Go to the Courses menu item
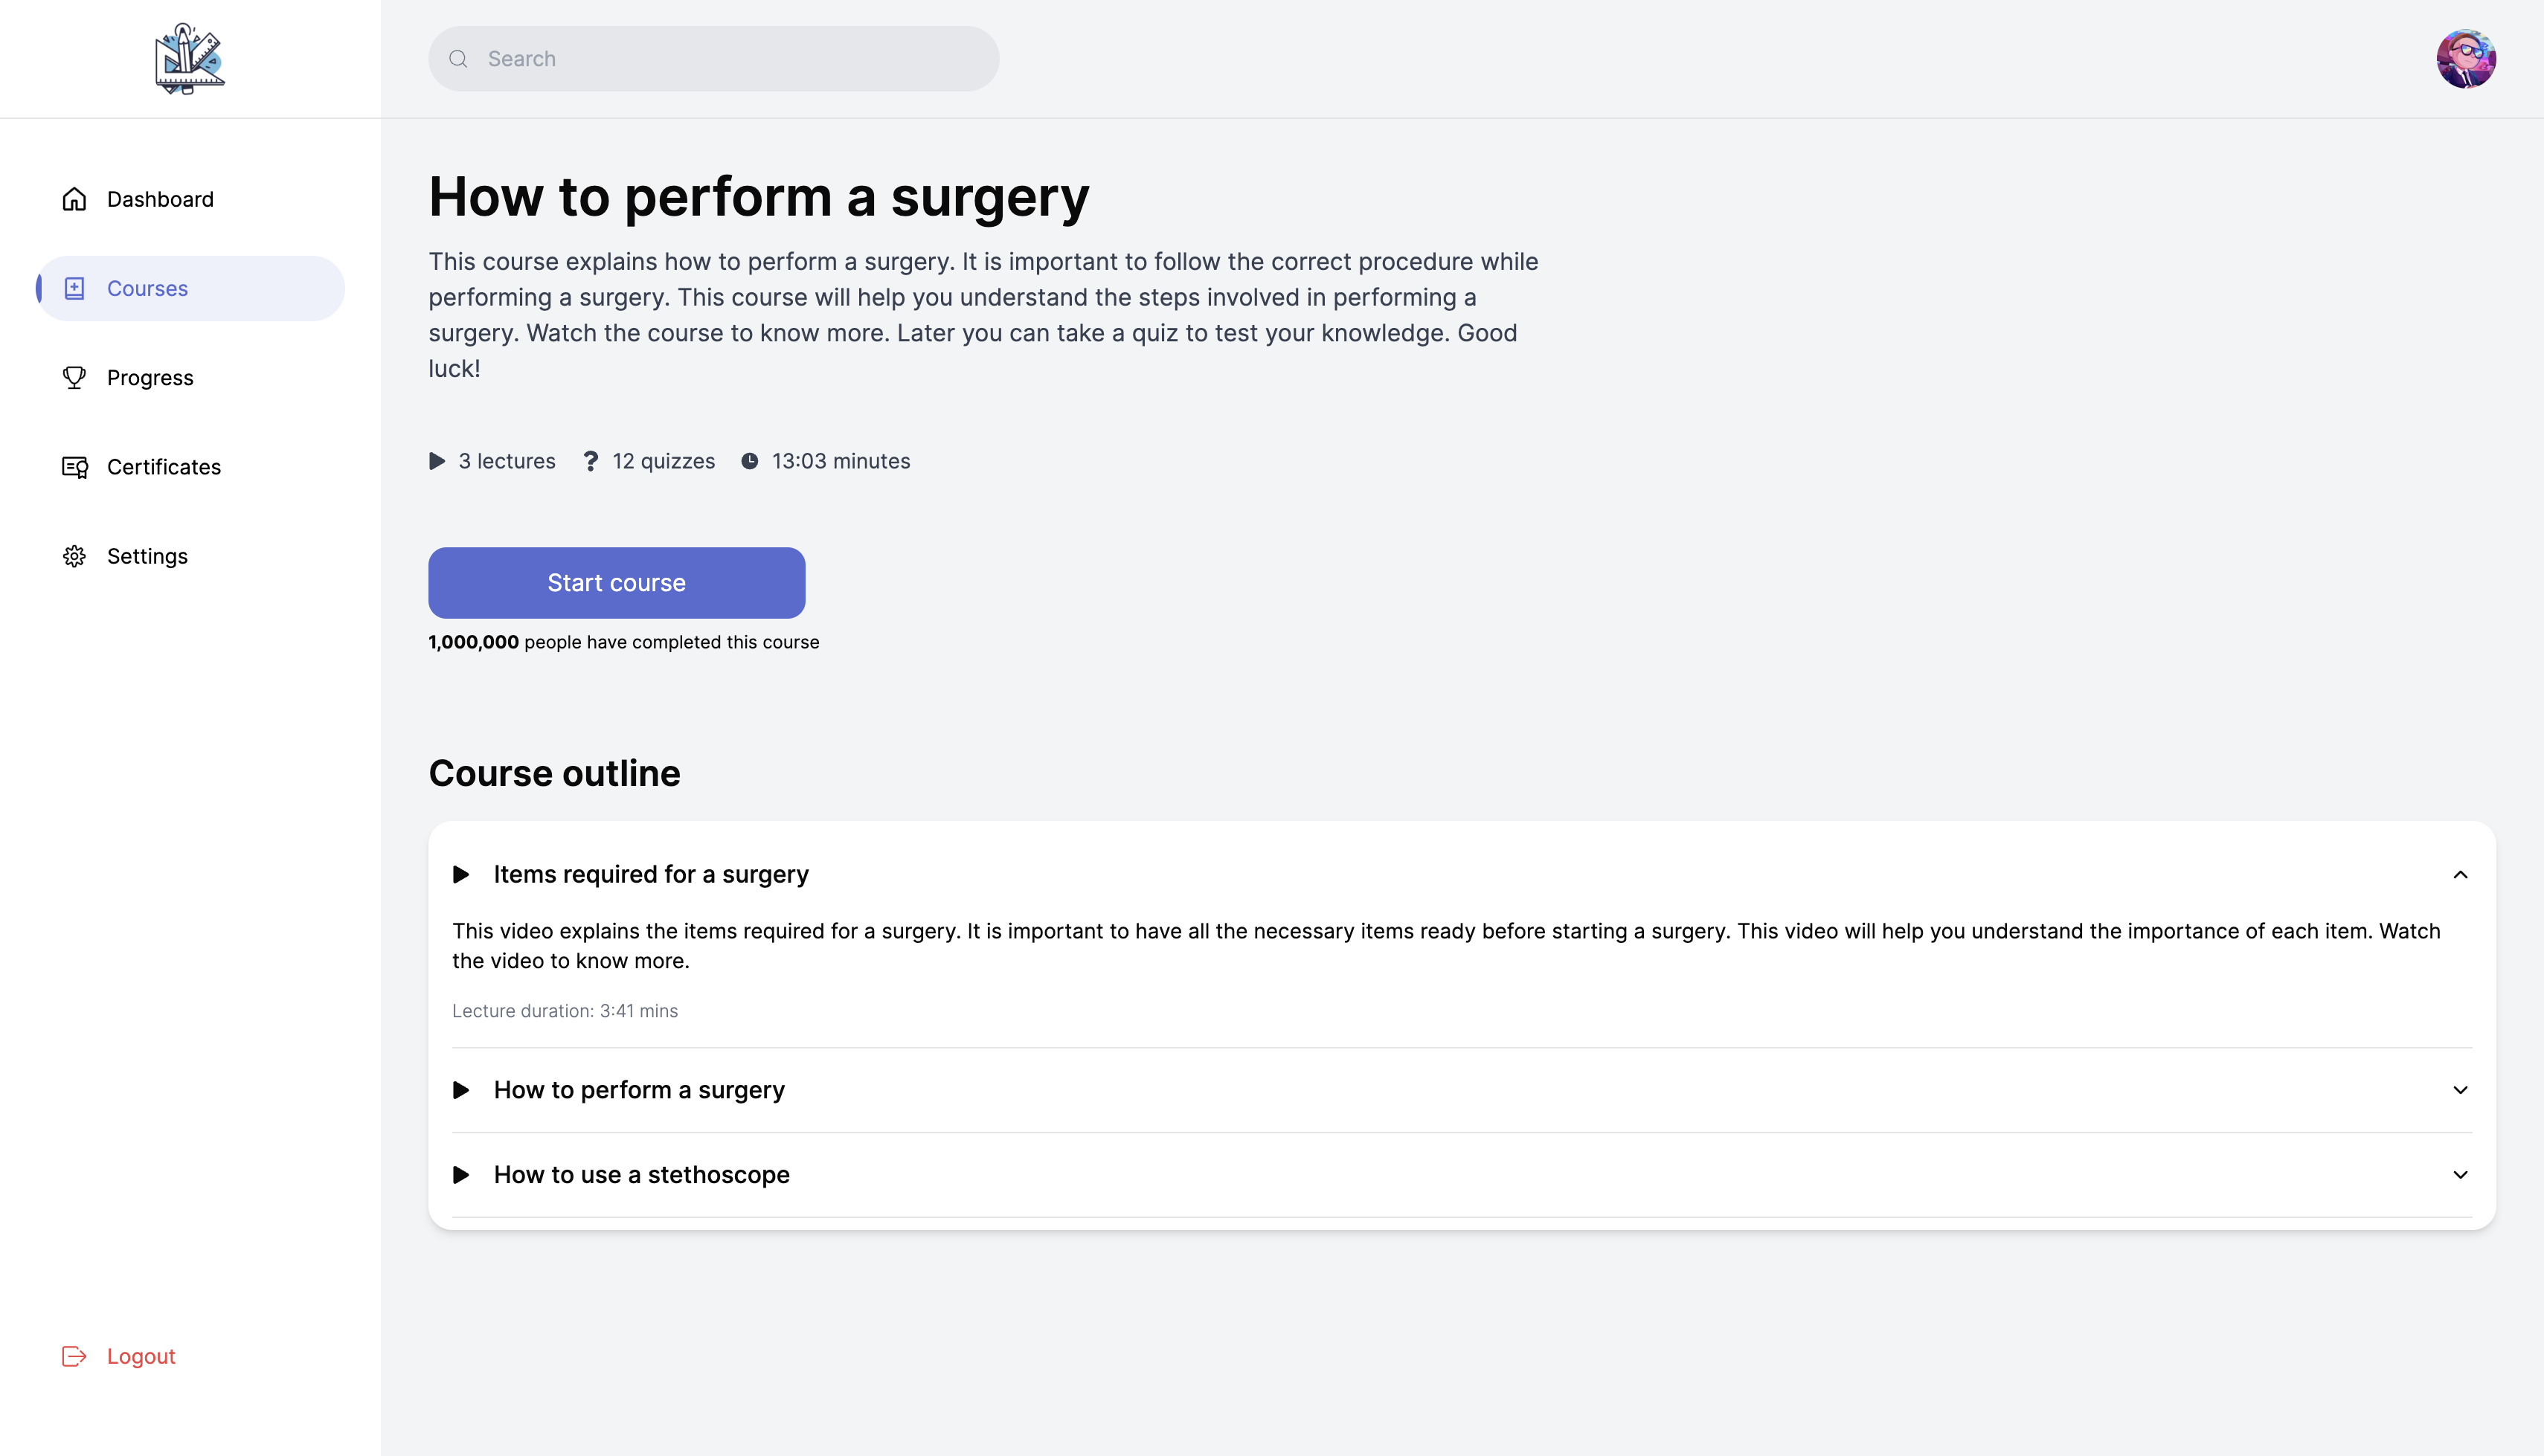The height and width of the screenshot is (1456, 2544). pos(147,289)
